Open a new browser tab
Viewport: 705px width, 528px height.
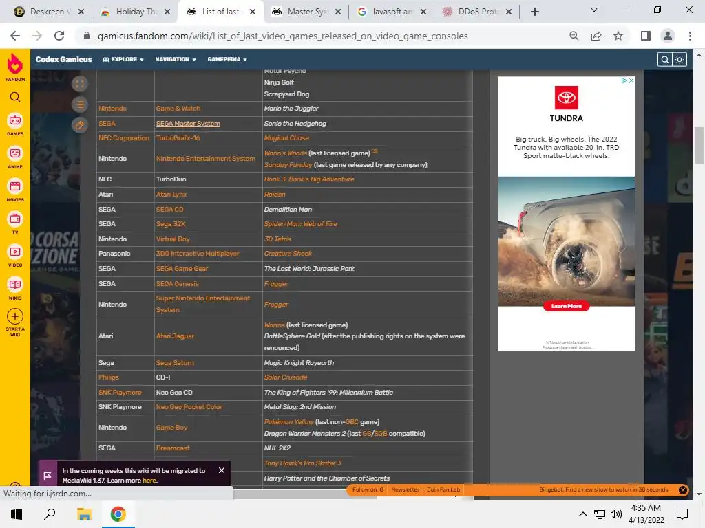pyautogui.click(x=534, y=12)
